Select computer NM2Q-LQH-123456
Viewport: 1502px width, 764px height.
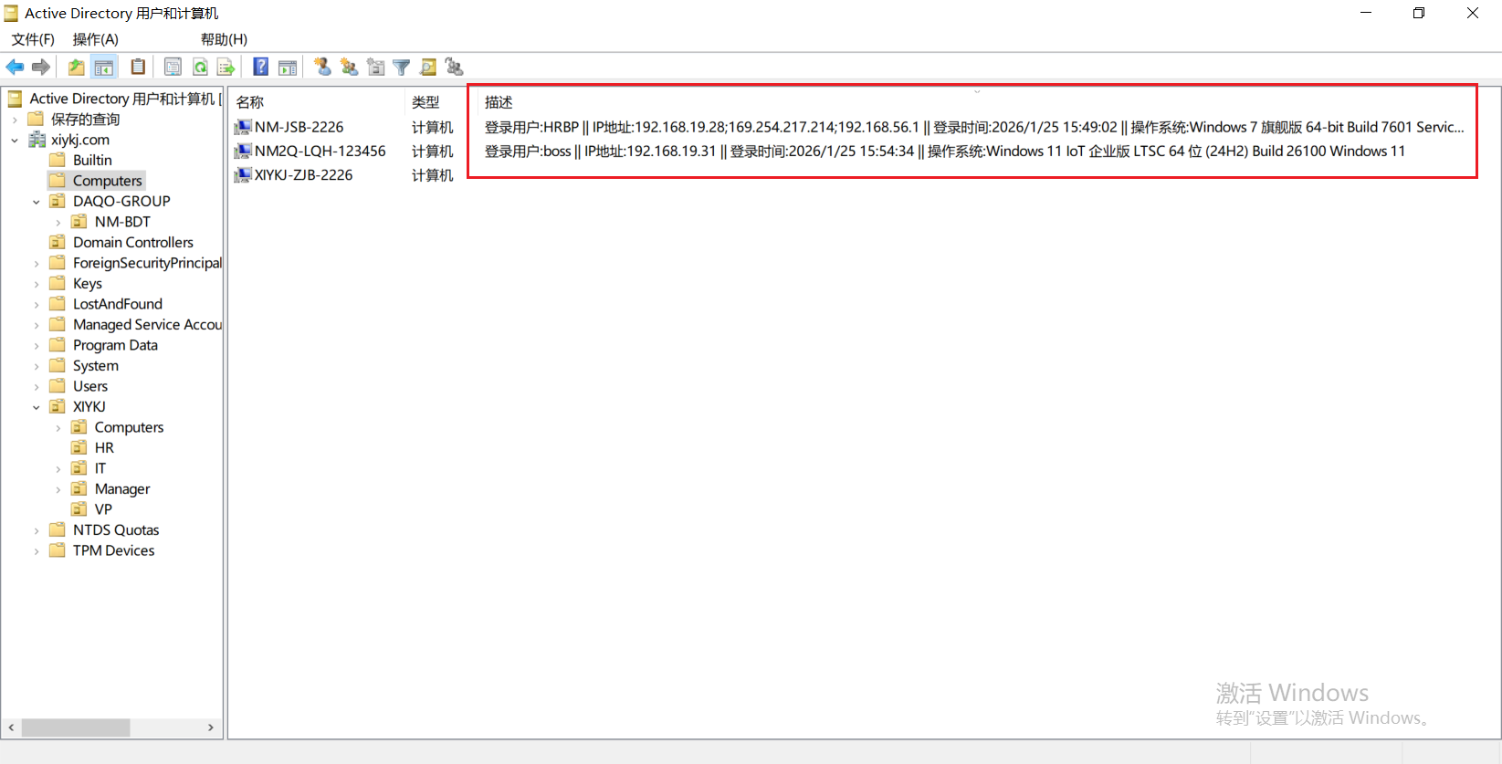coord(320,151)
